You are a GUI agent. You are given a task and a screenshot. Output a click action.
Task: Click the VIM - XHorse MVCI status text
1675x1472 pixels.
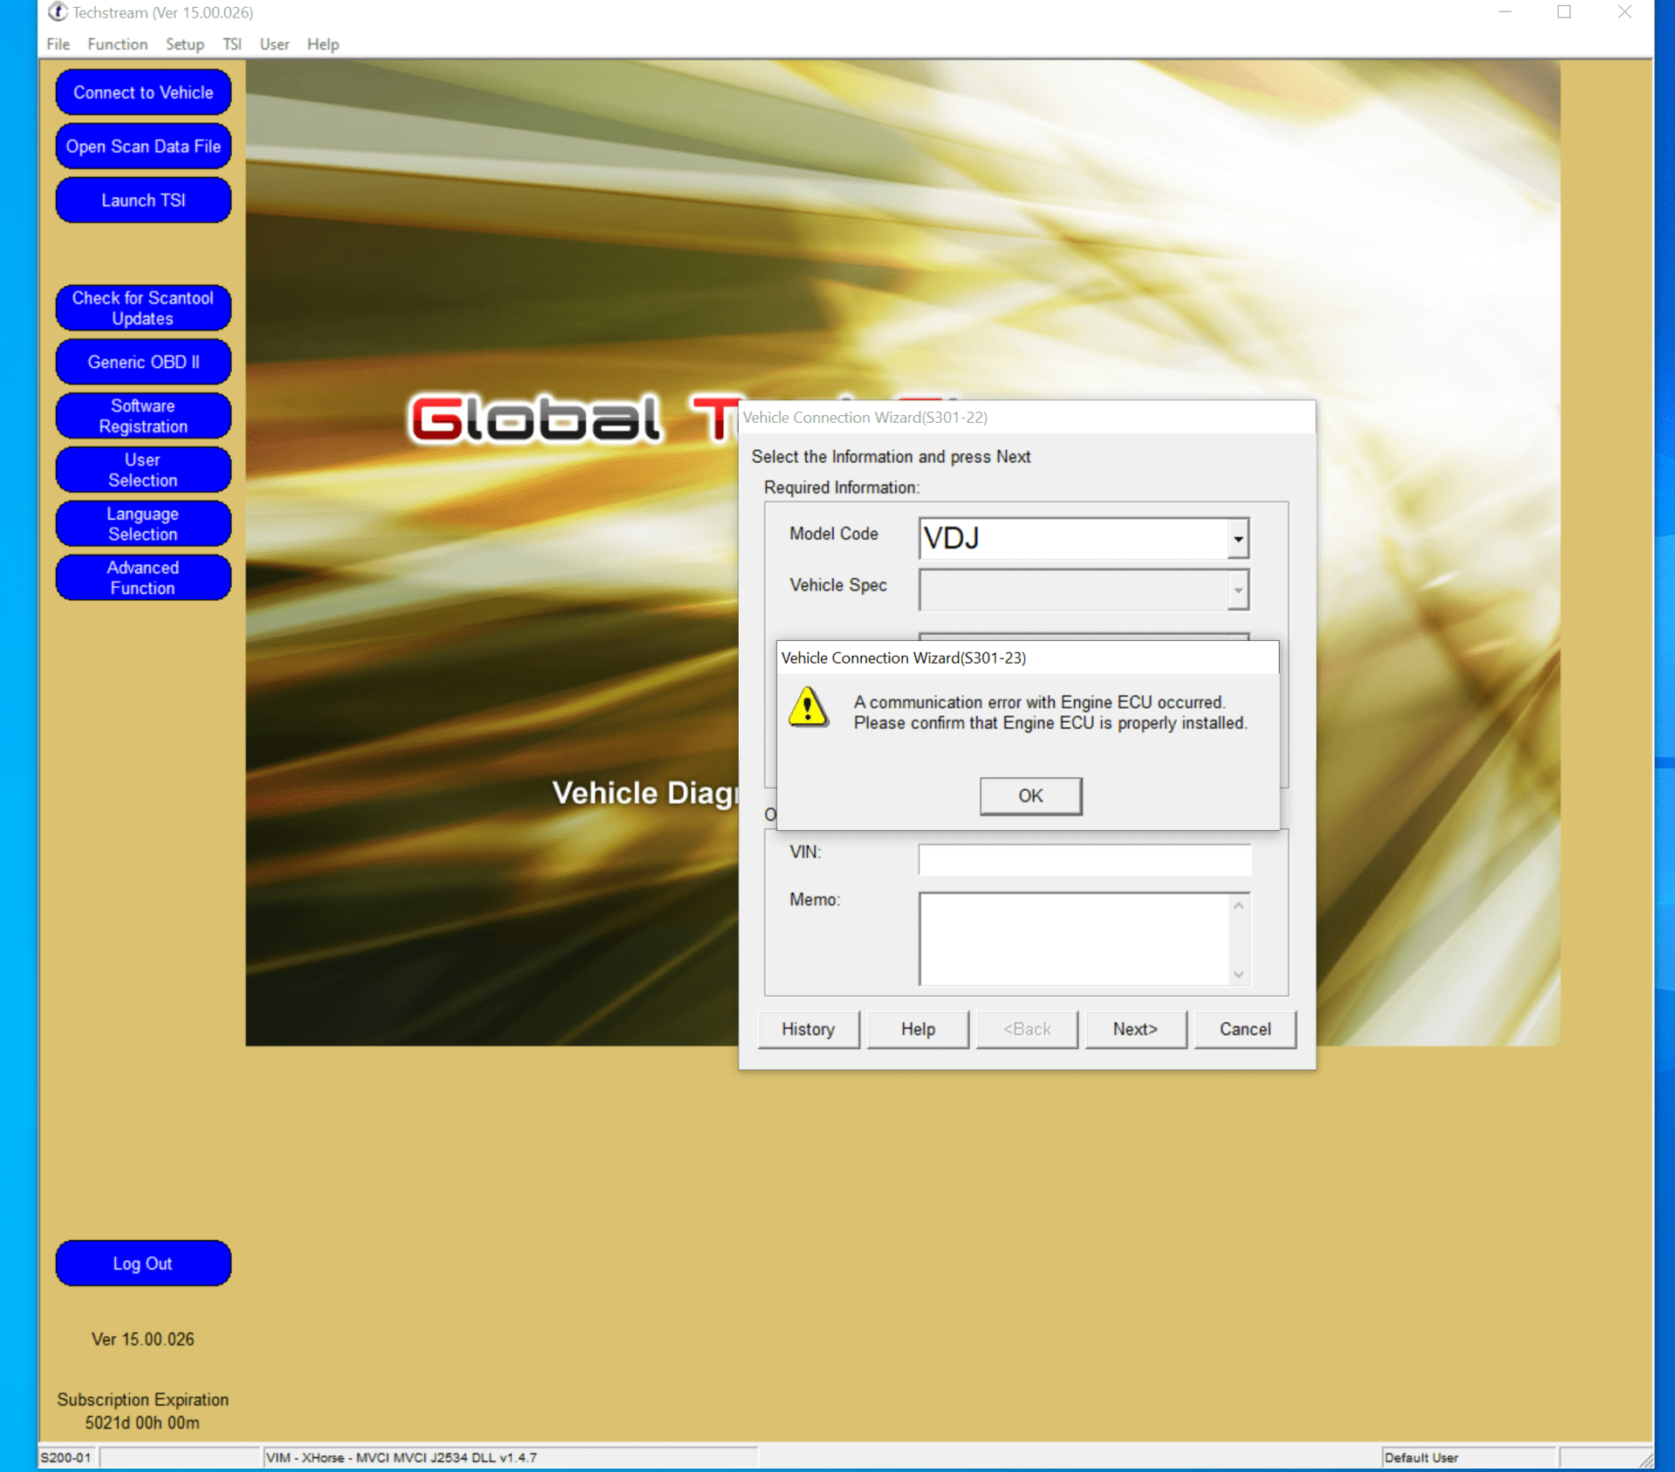[401, 1457]
